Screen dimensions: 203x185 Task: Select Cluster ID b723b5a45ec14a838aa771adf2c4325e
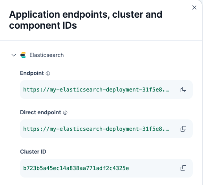point(76,168)
